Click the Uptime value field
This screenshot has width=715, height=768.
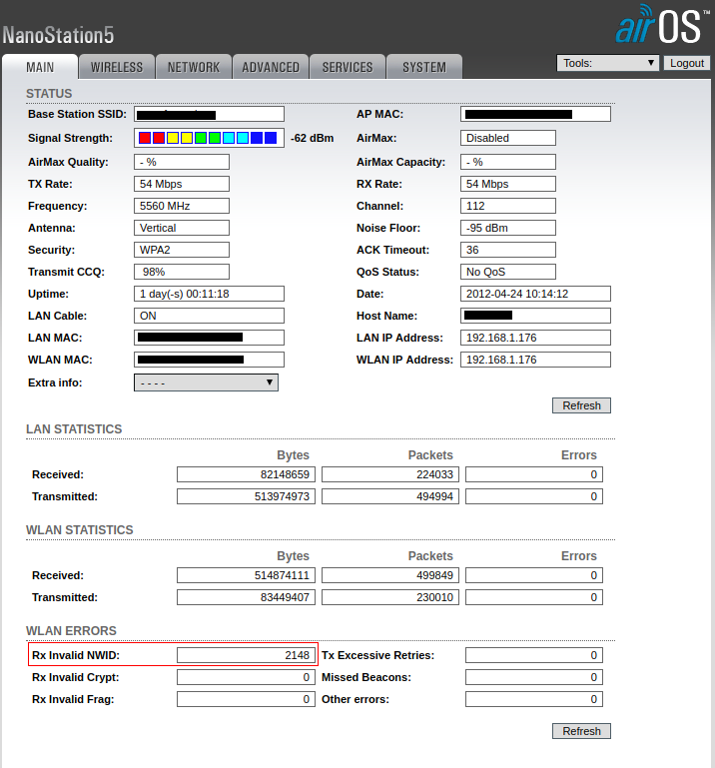[x=209, y=294]
